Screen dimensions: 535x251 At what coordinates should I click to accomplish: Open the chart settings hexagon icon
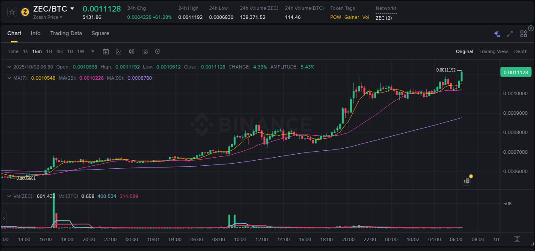158,51
